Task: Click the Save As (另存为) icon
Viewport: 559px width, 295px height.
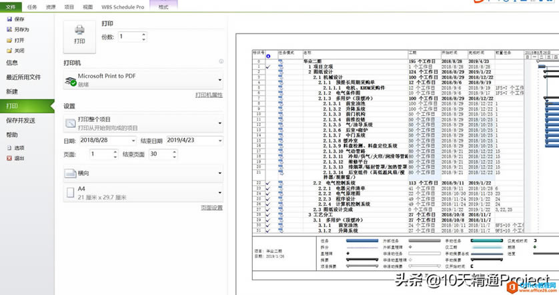Action: pos(9,29)
